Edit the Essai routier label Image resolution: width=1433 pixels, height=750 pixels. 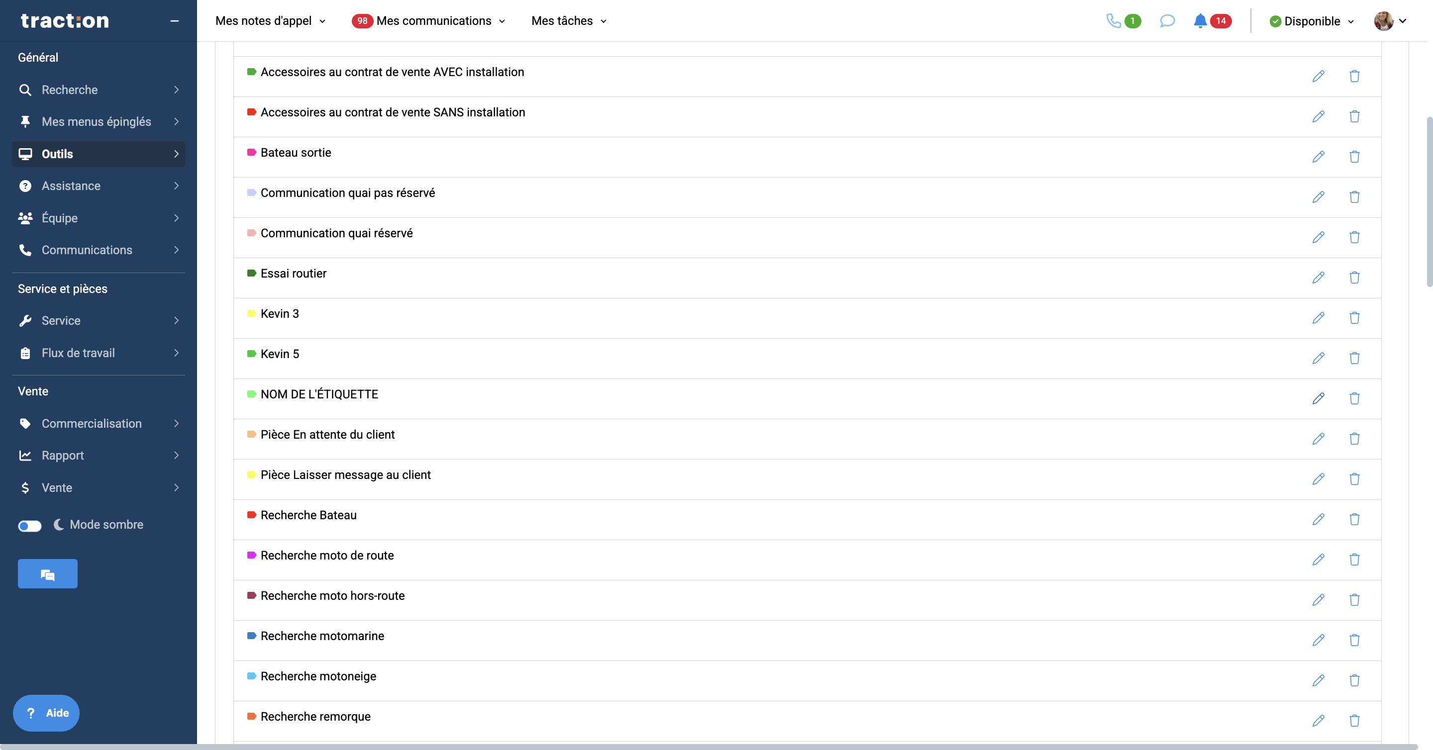click(x=1318, y=278)
